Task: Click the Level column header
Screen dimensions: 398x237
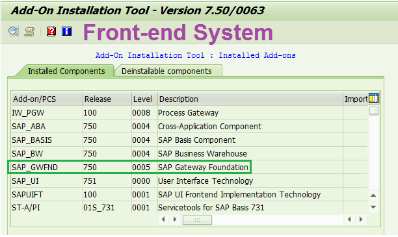Action: (x=144, y=99)
